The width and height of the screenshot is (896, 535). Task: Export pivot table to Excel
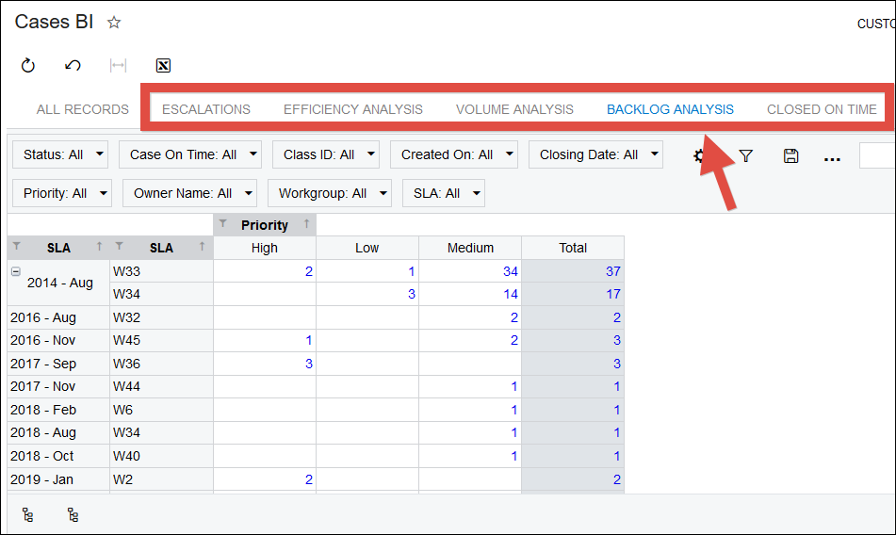163,65
